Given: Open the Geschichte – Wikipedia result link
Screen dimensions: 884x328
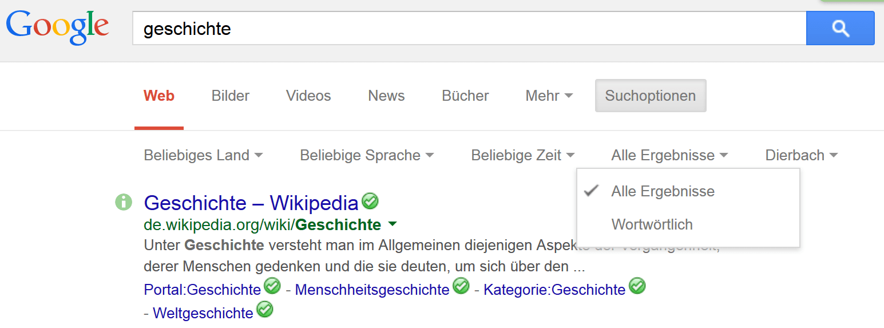Looking at the screenshot, I should pos(251,203).
